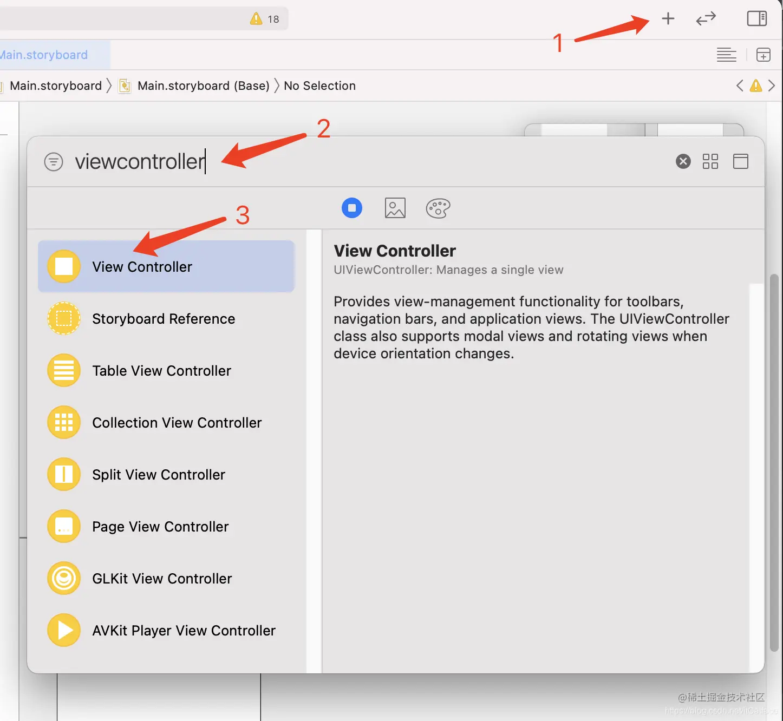Select Collection View Controller item
This screenshot has height=721, width=783.
pyautogui.click(x=166, y=422)
